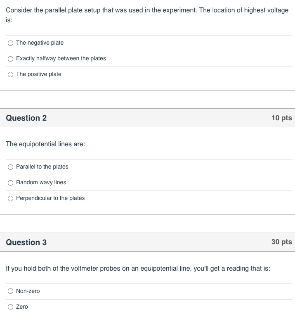
Task: Click the '30 pts' label in Question 3
Action: tap(281, 242)
